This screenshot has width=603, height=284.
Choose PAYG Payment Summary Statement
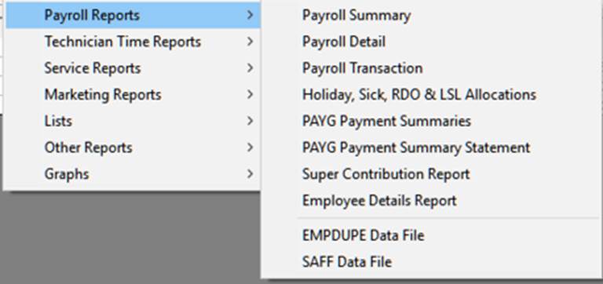(431, 147)
